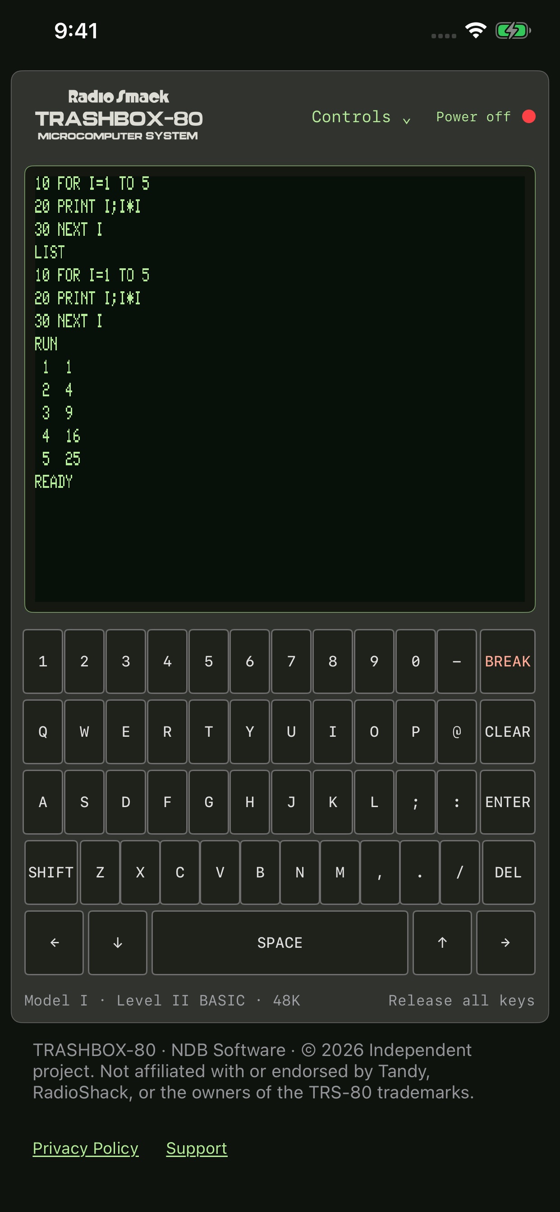Tap the number 0 key
This screenshot has width=560, height=1212.
point(416,661)
